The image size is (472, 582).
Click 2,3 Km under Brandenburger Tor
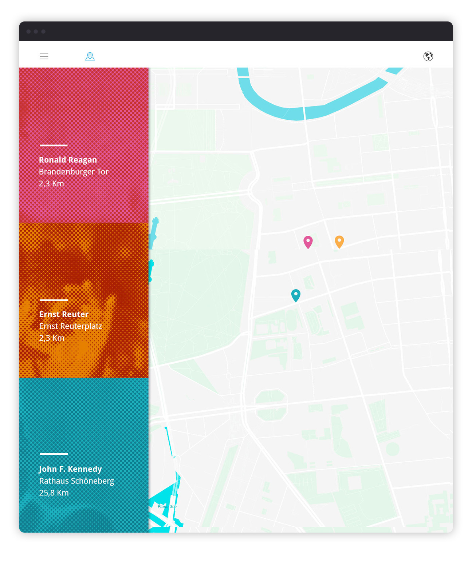click(x=51, y=184)
